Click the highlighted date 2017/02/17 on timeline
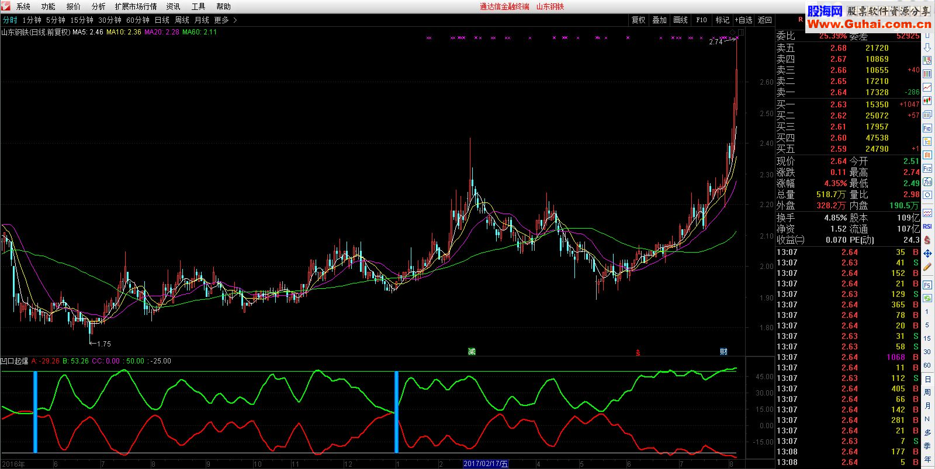This screenshot has width=935, height=469. click(x=486, y=464)
